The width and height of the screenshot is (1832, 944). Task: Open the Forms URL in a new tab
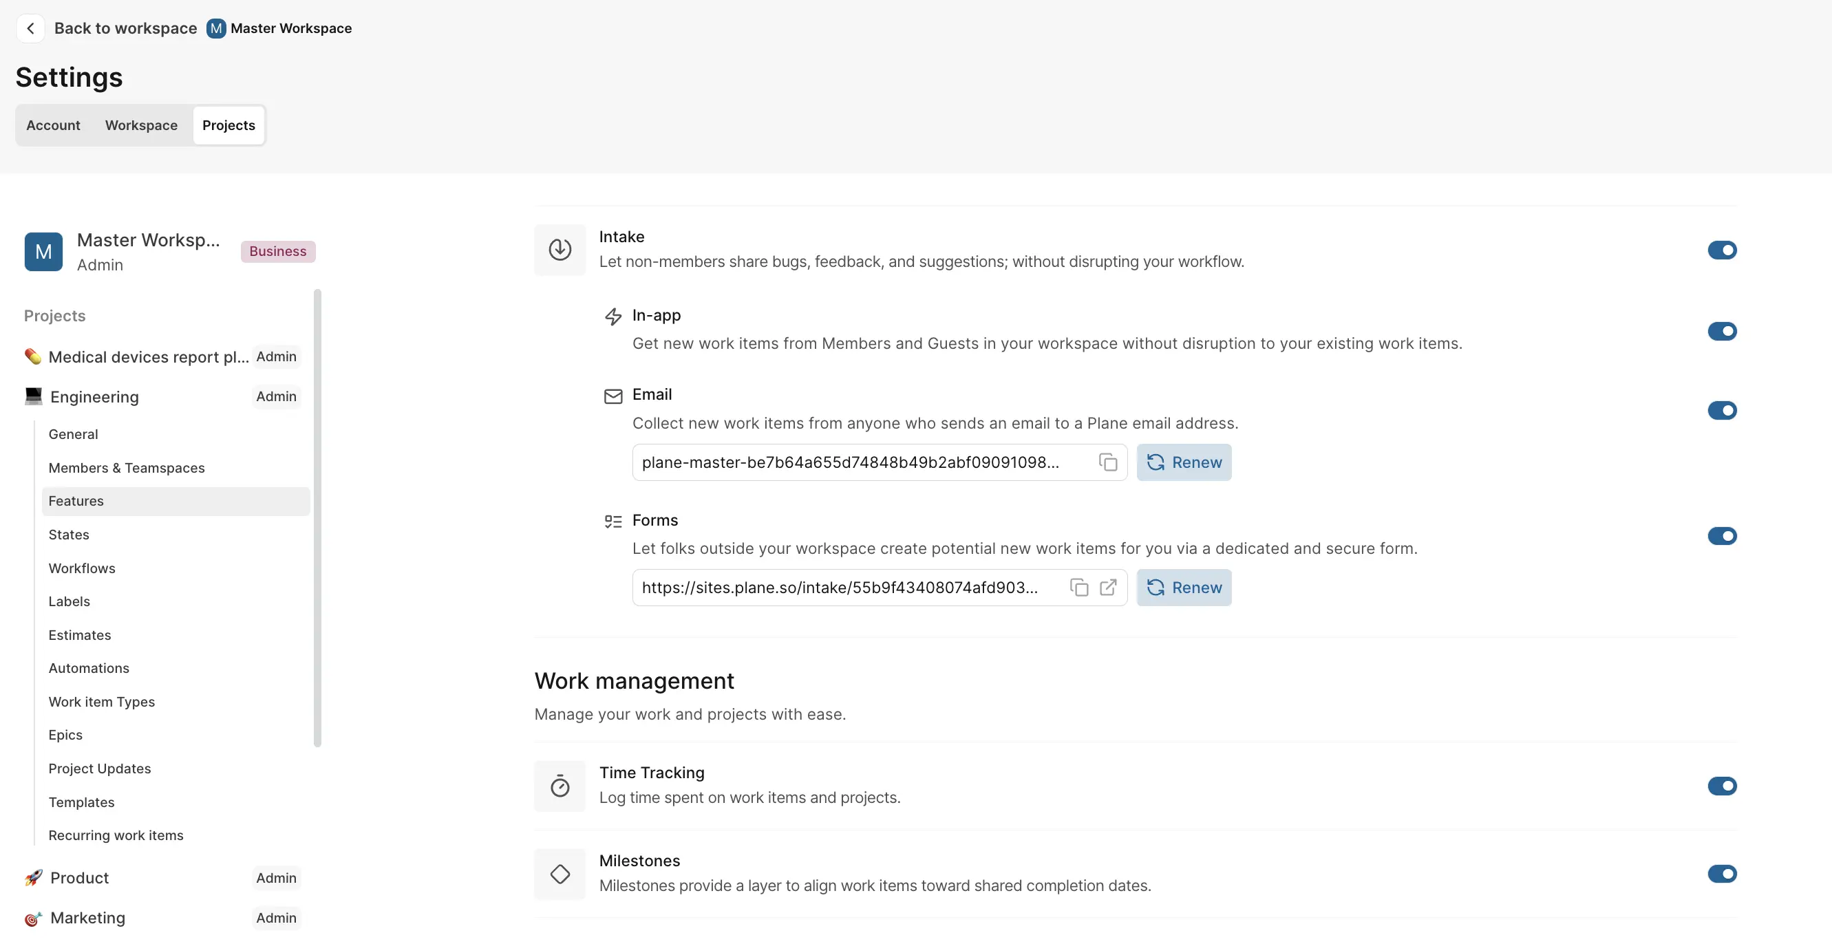coord(1108,587)
